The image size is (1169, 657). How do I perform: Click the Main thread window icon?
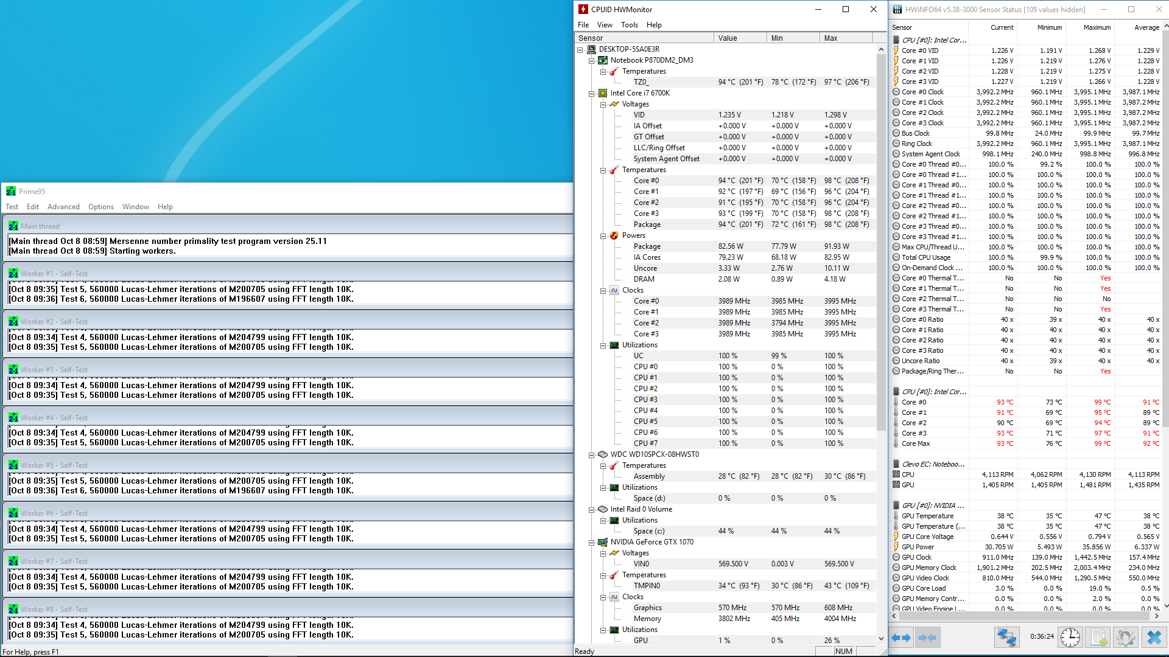tap(13, 226)
